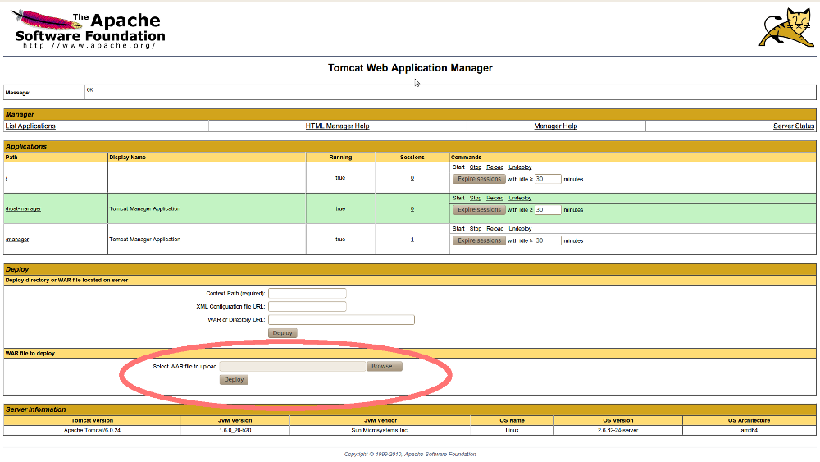This screenshot has width=820, height=462.
Task: Click Deploy button under WAR file upload
Action: point(234,380)
